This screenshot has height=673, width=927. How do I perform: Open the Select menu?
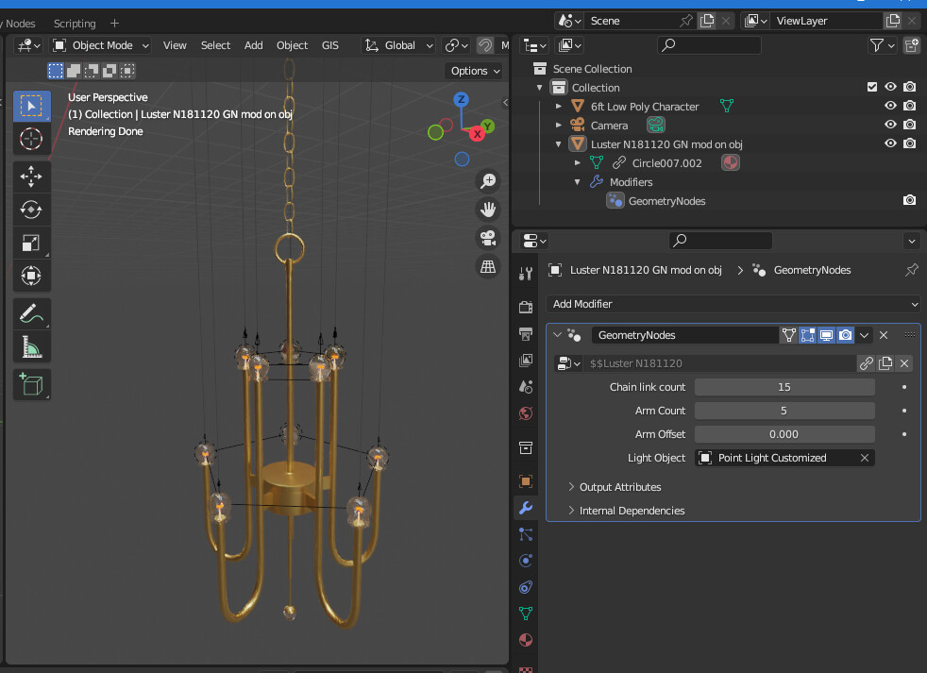pos(215,45)
